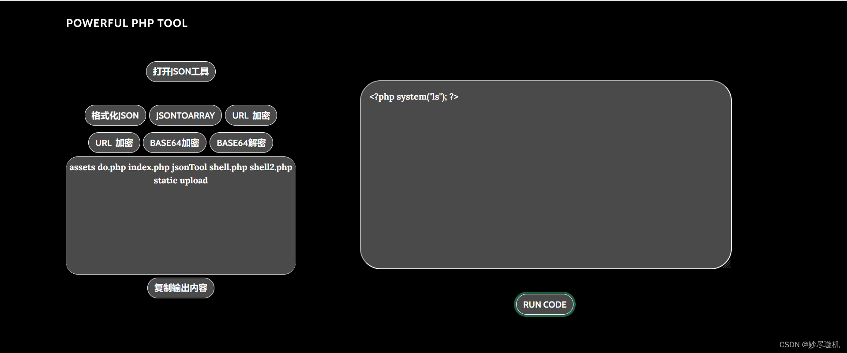This screenshot has height=353, width=847.
Task: Click the URL 加密 button beside BASE64加密
Action: [x=114, y=143]
